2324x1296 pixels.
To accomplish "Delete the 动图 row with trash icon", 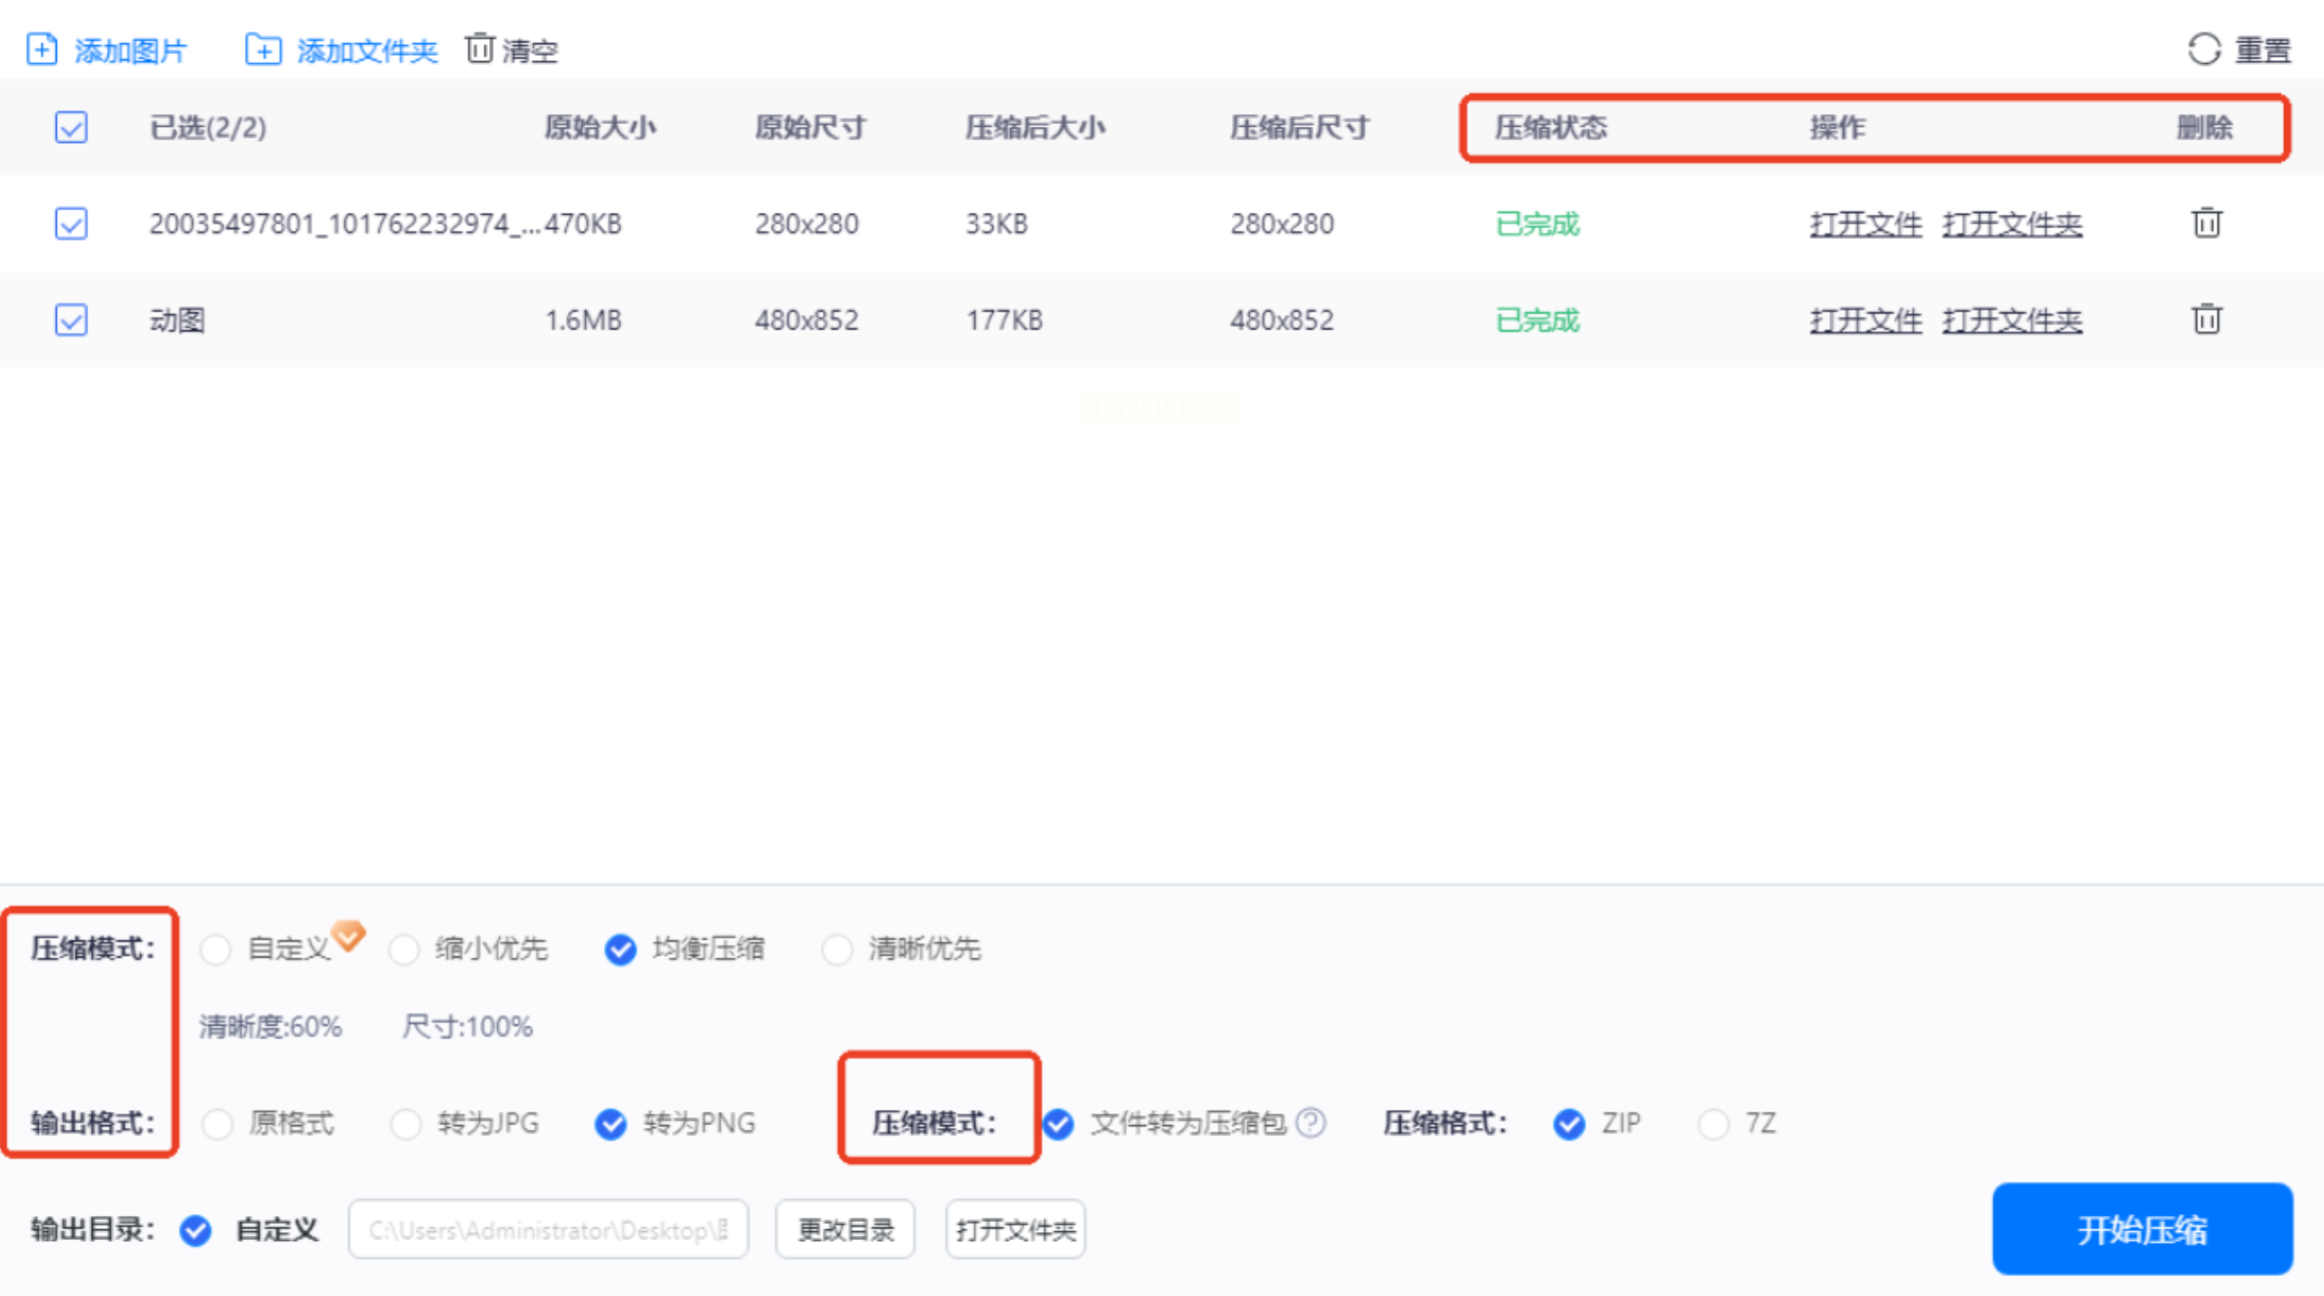I will [2206, 320].
